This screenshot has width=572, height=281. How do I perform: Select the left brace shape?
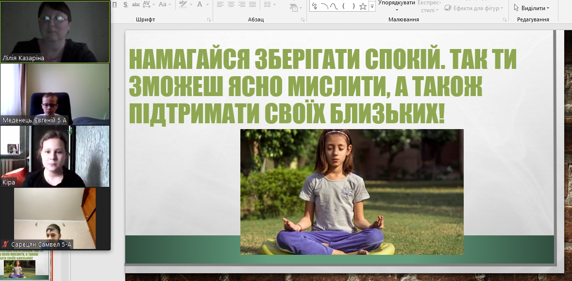point(344,6)
